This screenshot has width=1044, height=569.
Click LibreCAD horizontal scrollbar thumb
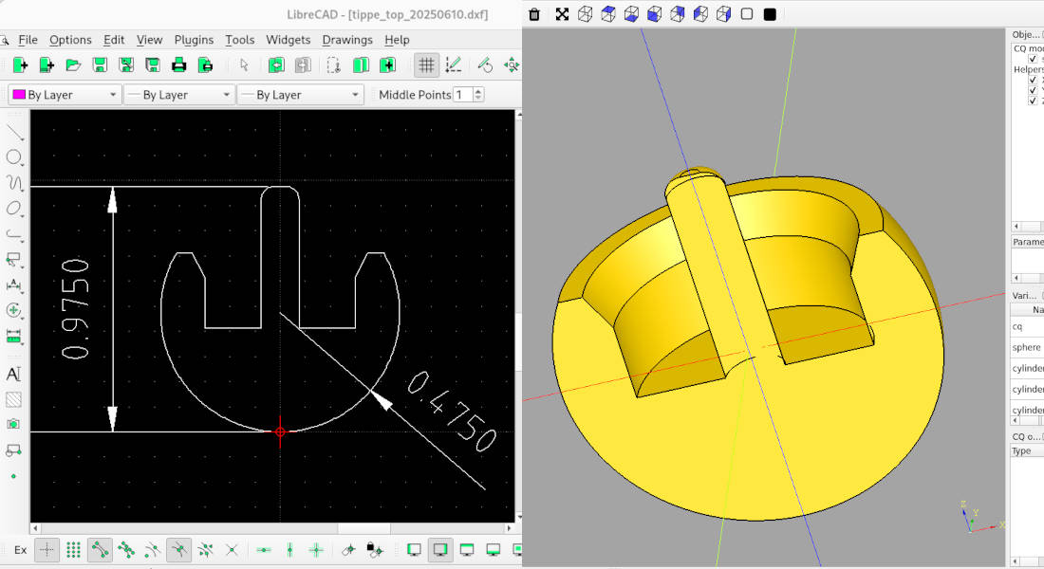[364, 528]
